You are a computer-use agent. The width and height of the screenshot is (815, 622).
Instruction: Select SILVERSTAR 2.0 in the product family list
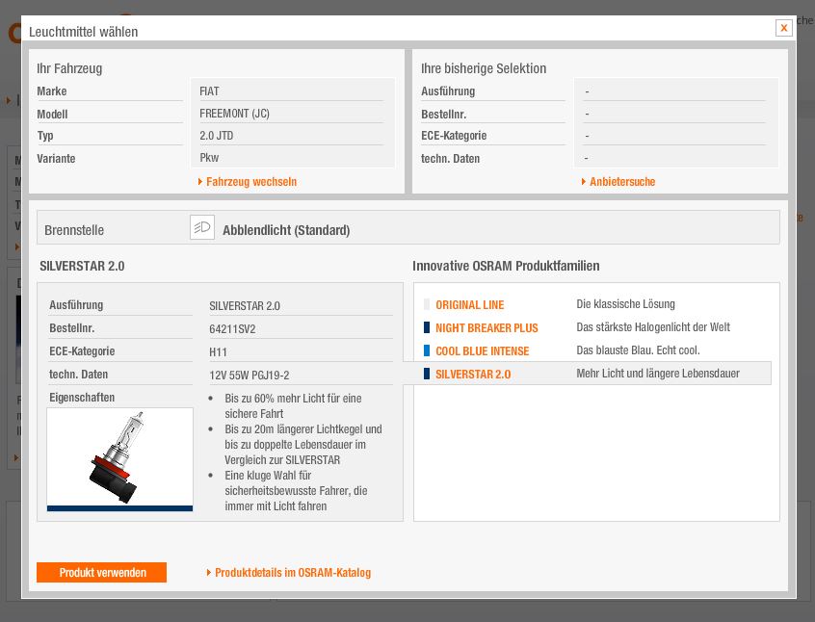tap(473, 375)
